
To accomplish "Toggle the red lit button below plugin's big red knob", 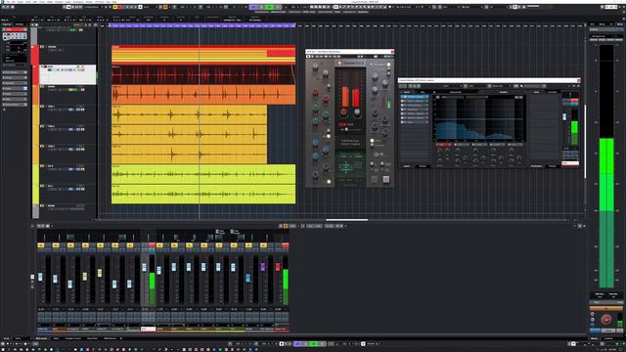I will pos(342,124).
